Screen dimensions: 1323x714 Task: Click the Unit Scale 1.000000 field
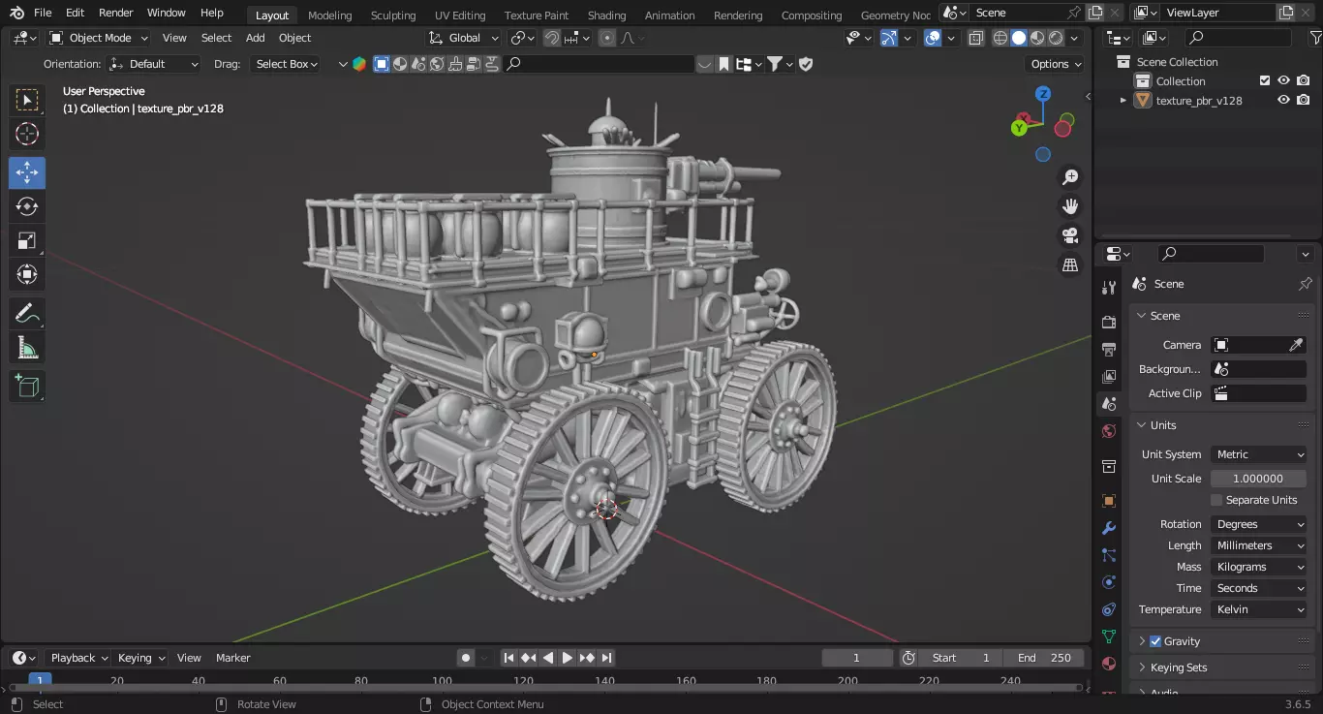1258,479
